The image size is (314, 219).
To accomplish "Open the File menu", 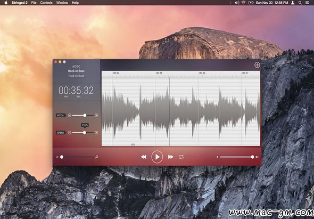I will tap(34, 3).
